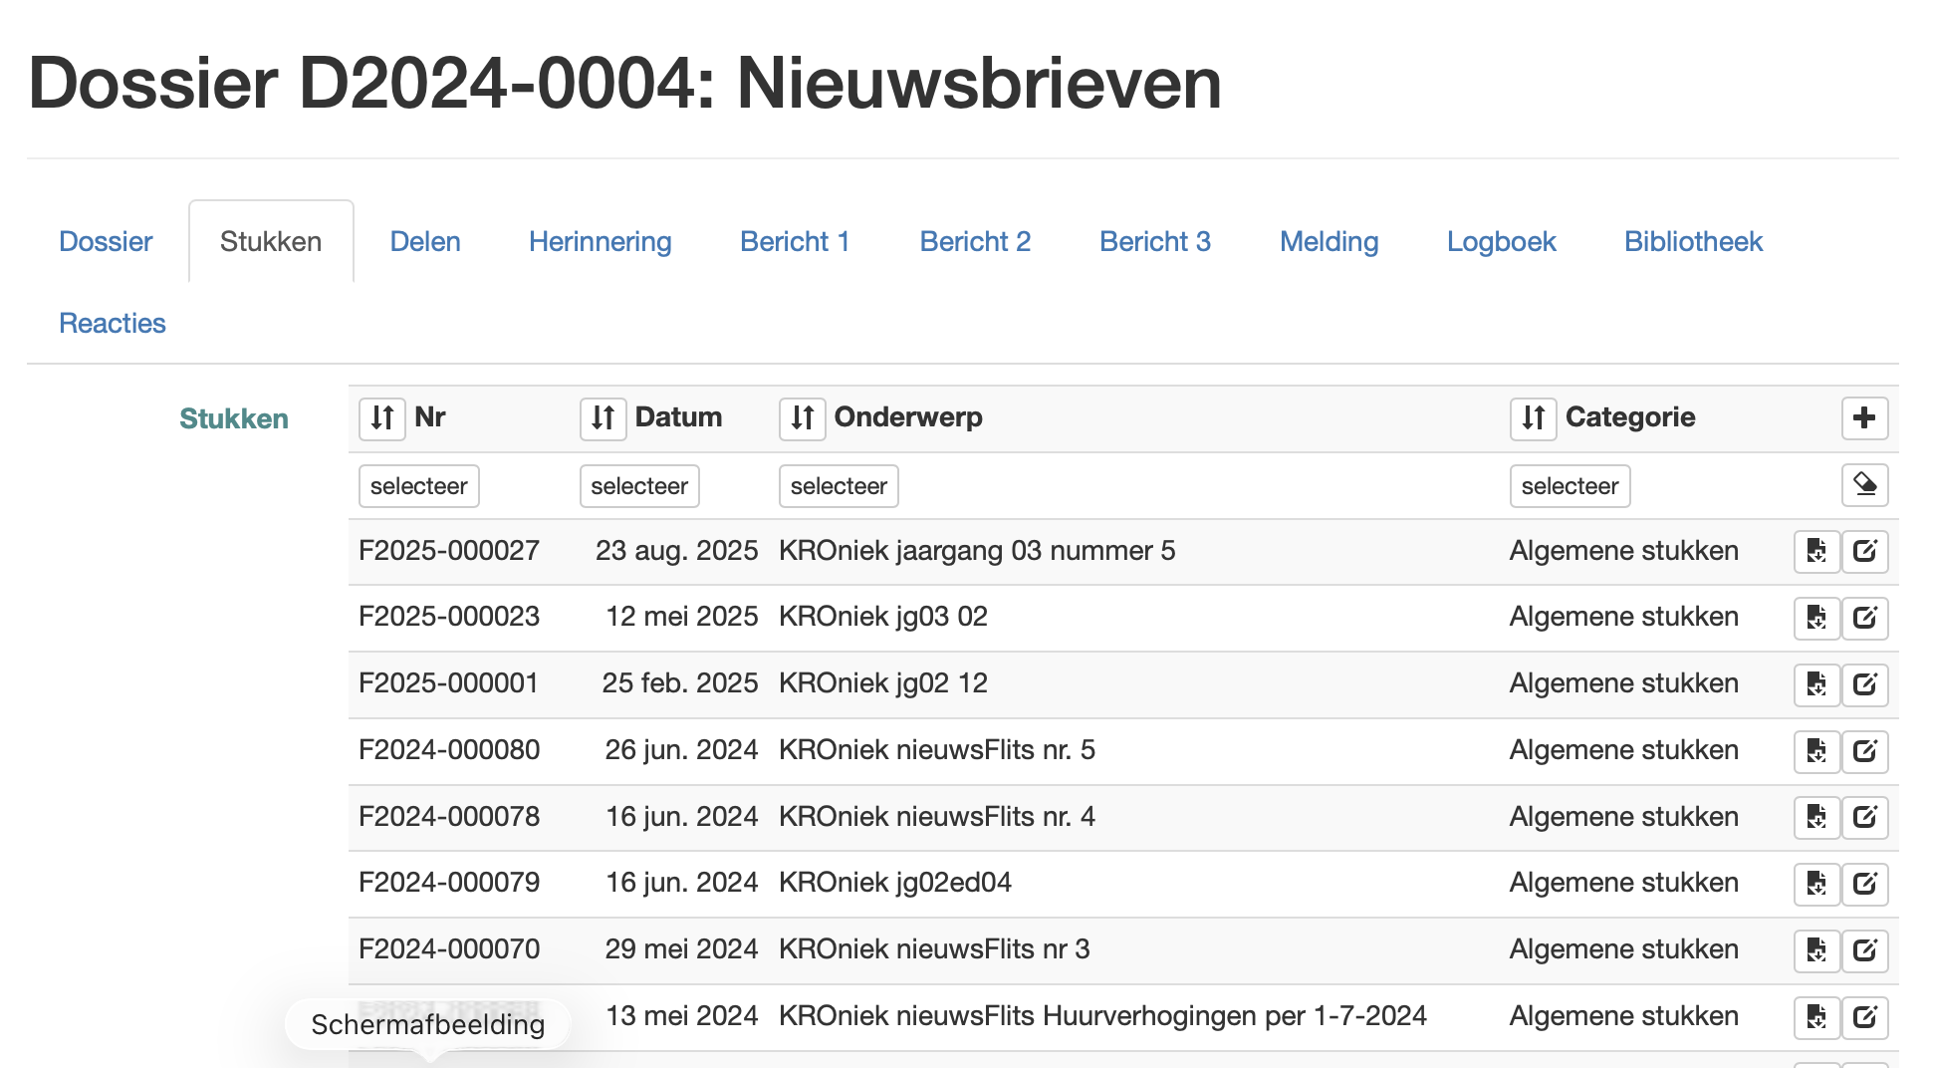Download the KROniek jg02ed04 document
Screen dimensions: 1934x1068
(x=1816, y=884)
